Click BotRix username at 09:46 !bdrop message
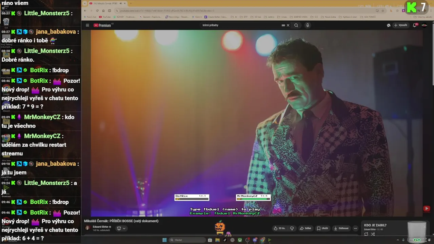Screen dimensions: 434x244 point(39,202)
